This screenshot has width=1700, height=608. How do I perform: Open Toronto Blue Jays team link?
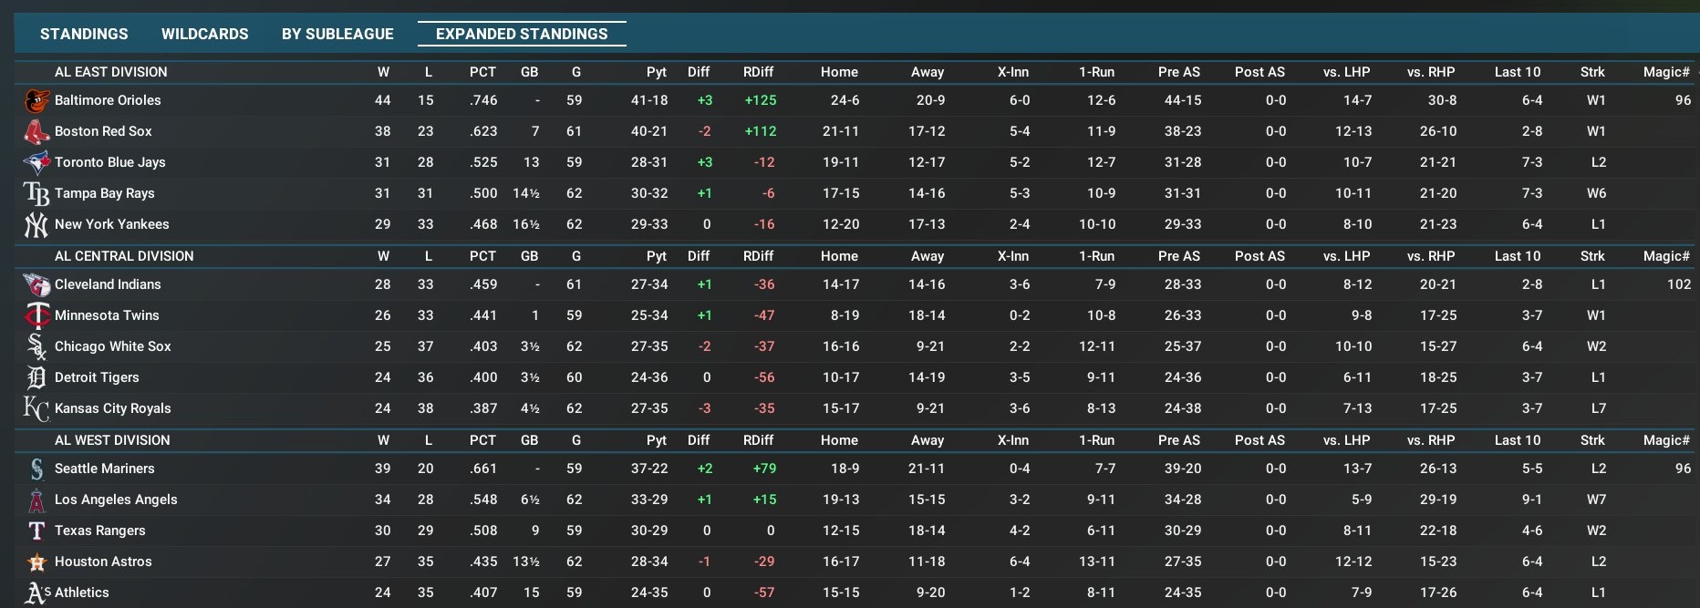110,162
